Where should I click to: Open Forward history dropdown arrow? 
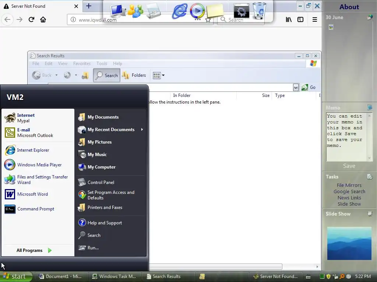76,75
